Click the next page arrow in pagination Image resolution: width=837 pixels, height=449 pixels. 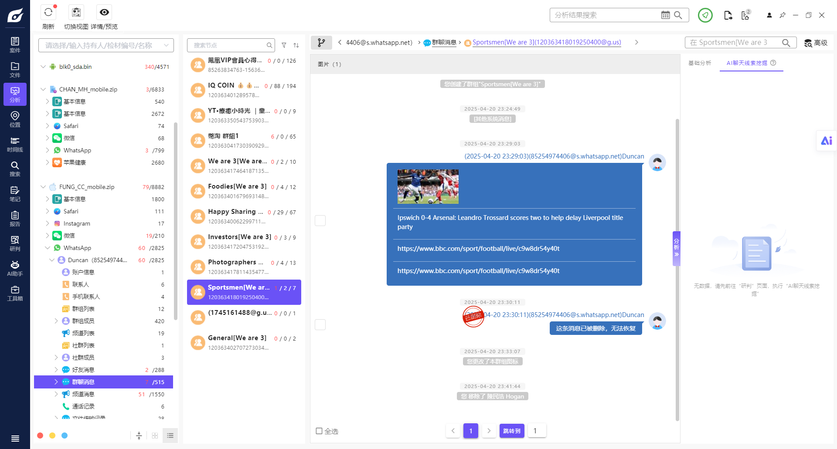(x=489, y=431)
